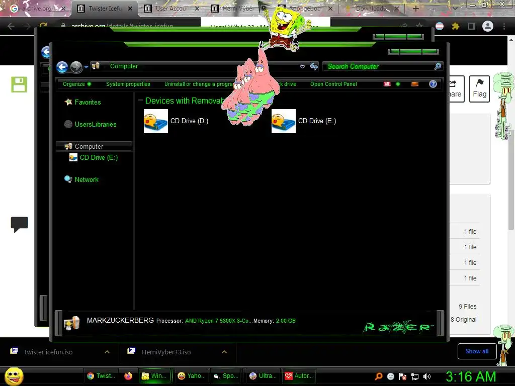515x386 pixels.
Task: Click the "9 Files" text on archive.org
Action: coord(467,307)
